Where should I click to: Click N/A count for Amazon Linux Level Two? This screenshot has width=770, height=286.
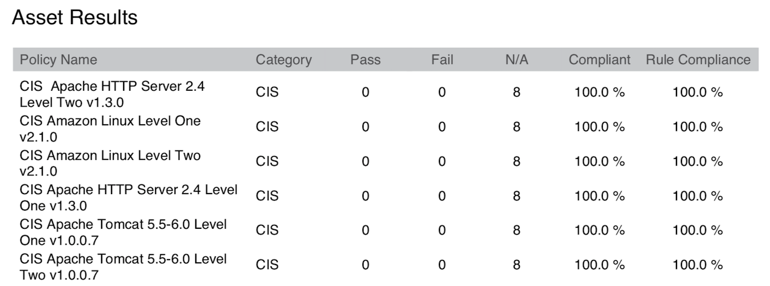click(516, 162)
